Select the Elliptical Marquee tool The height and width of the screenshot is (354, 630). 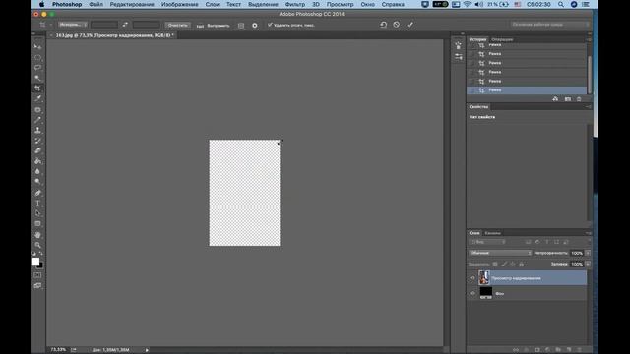pyautogui.click(x=37, y=57)
